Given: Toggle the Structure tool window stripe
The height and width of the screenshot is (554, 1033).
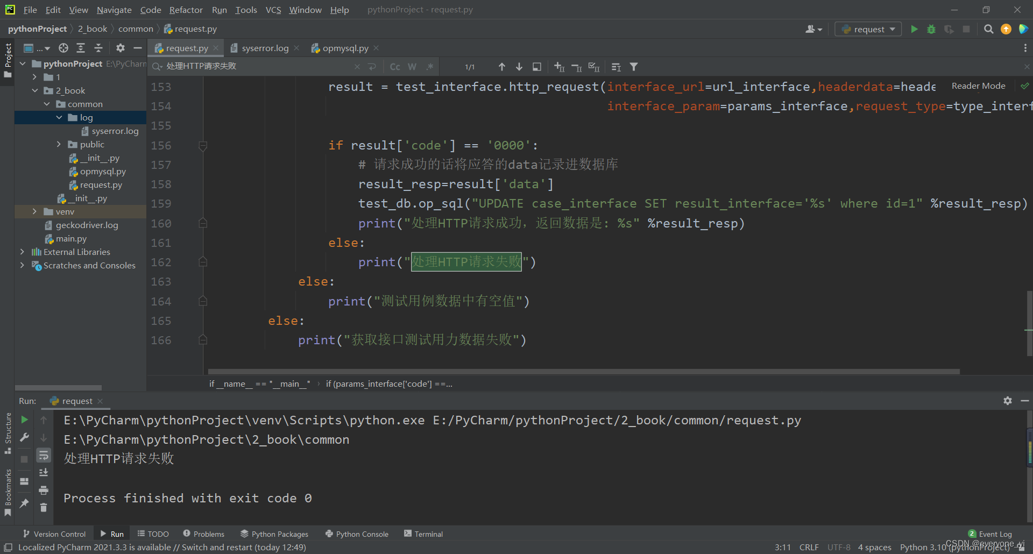Looking at the screenshot, I should [8, 433].
